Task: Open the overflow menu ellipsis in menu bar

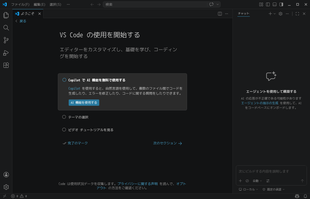Action: [68, 4]
